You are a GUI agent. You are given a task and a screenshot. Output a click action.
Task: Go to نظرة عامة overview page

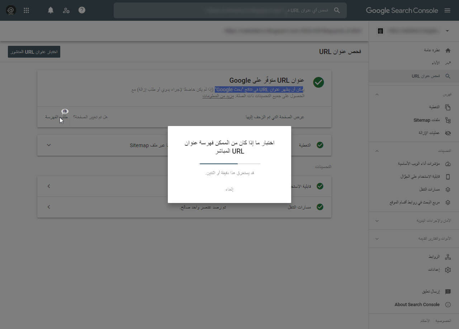tap(432, 50)
